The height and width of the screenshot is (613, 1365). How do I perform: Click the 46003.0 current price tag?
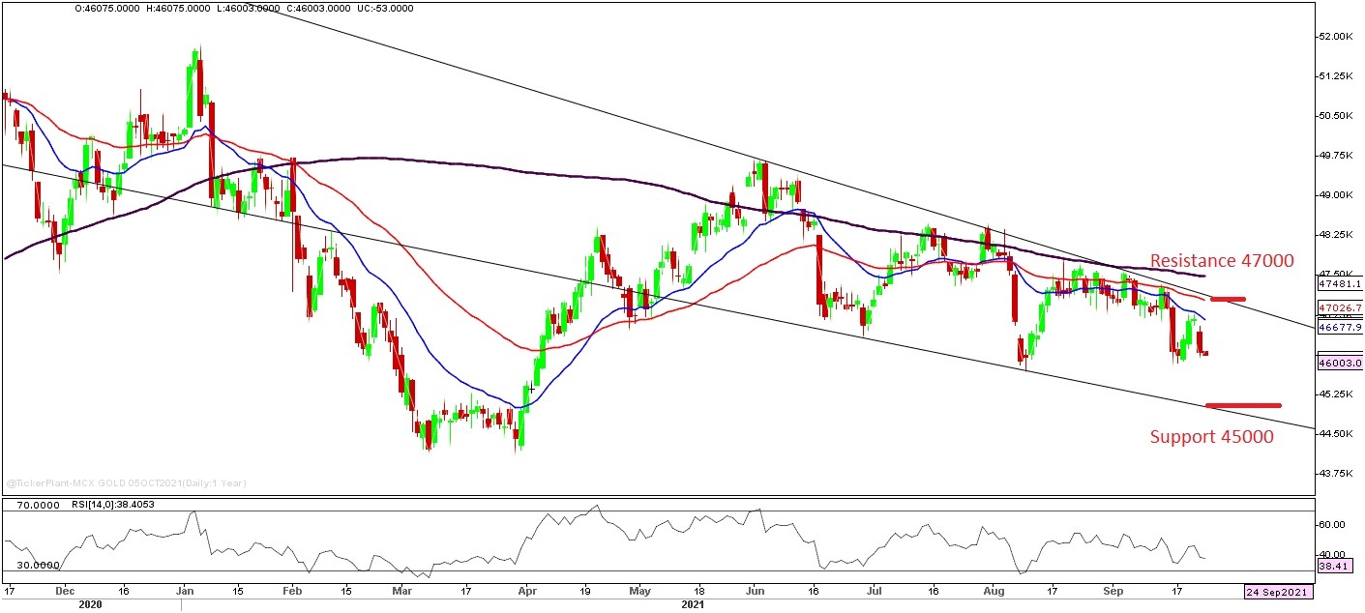point(1339,364)
